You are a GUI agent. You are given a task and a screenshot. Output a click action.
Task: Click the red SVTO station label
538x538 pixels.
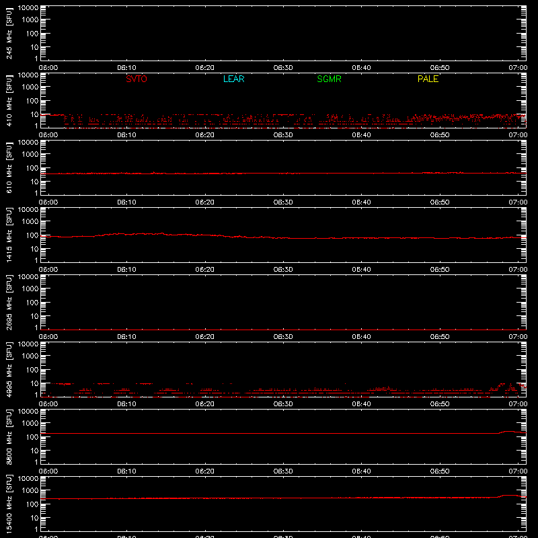coord(137,79)
